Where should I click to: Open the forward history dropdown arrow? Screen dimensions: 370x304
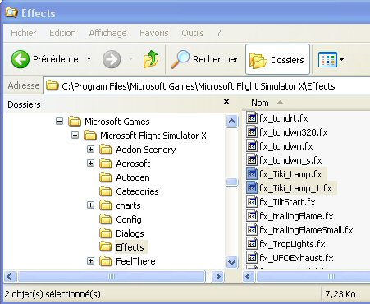coord(130,59)
